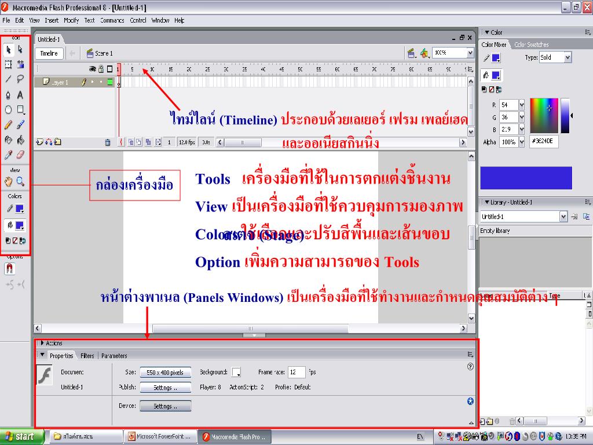Select the Rectangle tool

point(21,110)
